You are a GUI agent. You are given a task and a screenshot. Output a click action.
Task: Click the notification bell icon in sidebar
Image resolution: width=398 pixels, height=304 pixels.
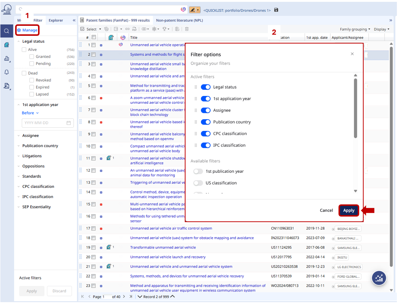click(7, 72)
